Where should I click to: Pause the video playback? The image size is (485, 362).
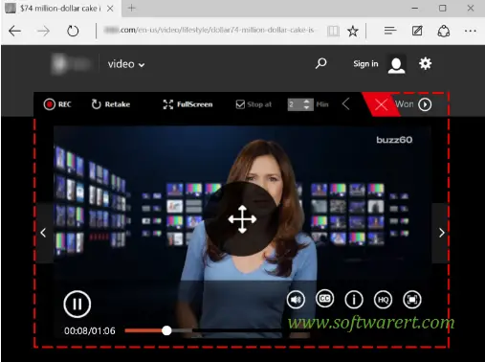(77, 304)
